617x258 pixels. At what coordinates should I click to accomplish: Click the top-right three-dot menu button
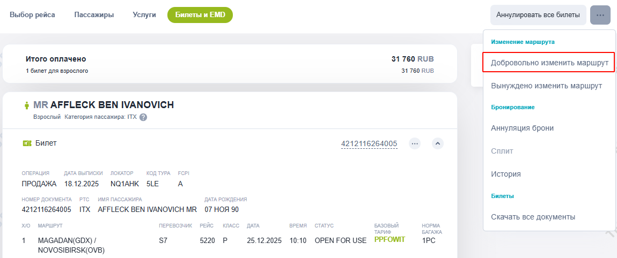[x=600, y=15]
